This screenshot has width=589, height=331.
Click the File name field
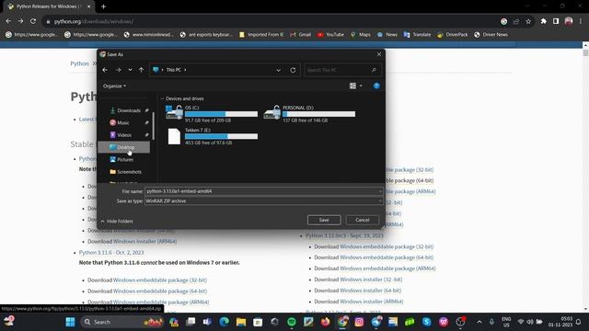click(263, 191)
